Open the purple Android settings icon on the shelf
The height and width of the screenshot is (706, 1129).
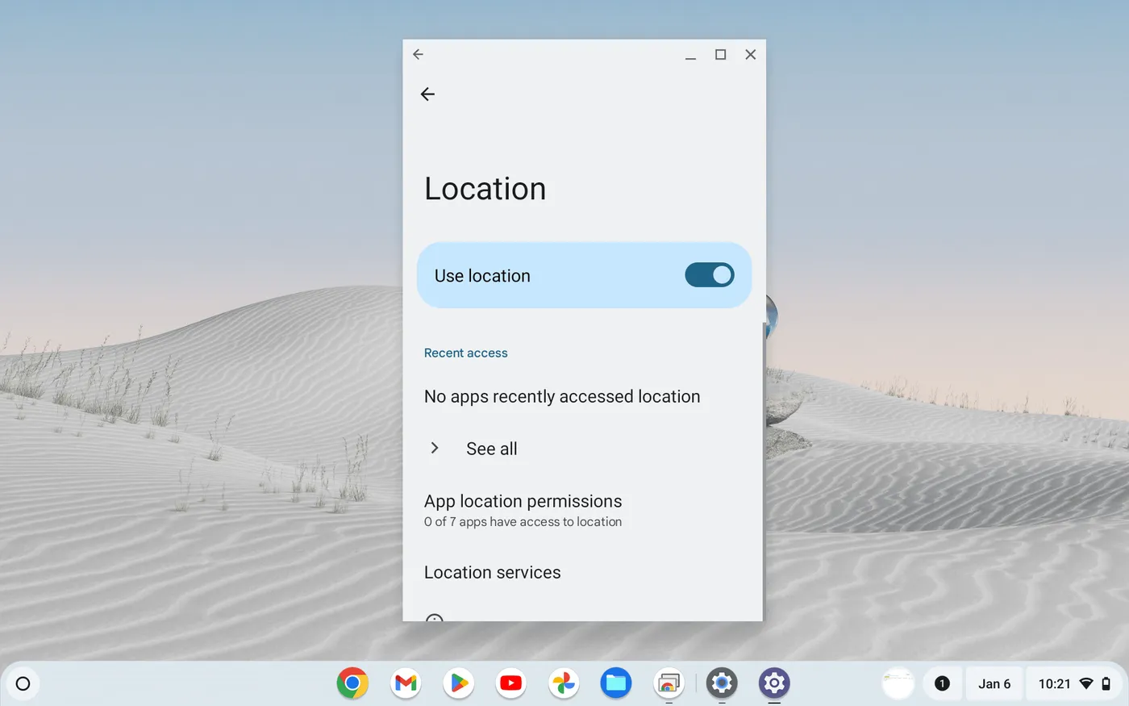click(774, 683)
